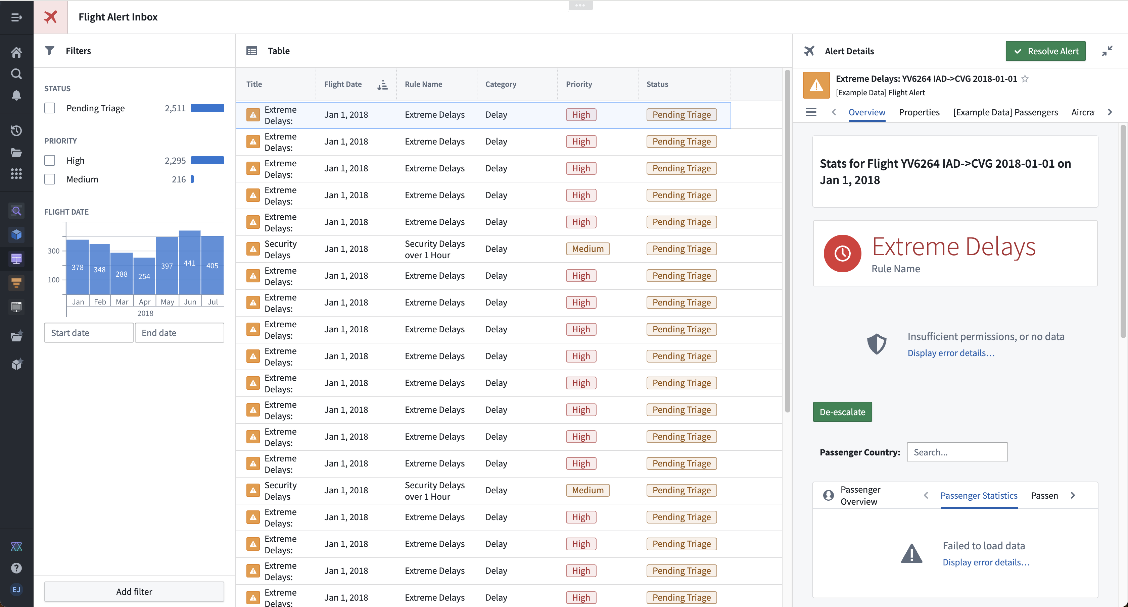
Task: Click the Add filter button
Action: pyautogui.click(x=134, y=591)
